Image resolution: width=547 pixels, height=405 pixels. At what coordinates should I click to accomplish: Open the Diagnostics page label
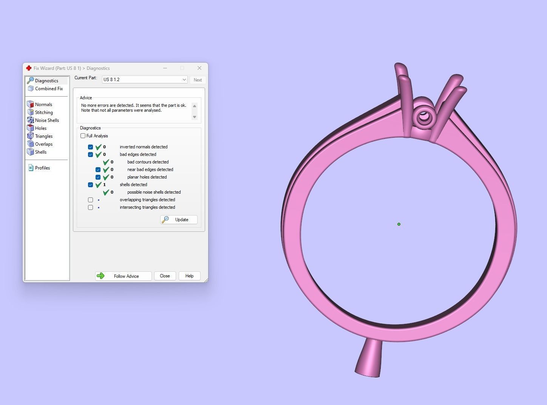click(x=46, y=81)
